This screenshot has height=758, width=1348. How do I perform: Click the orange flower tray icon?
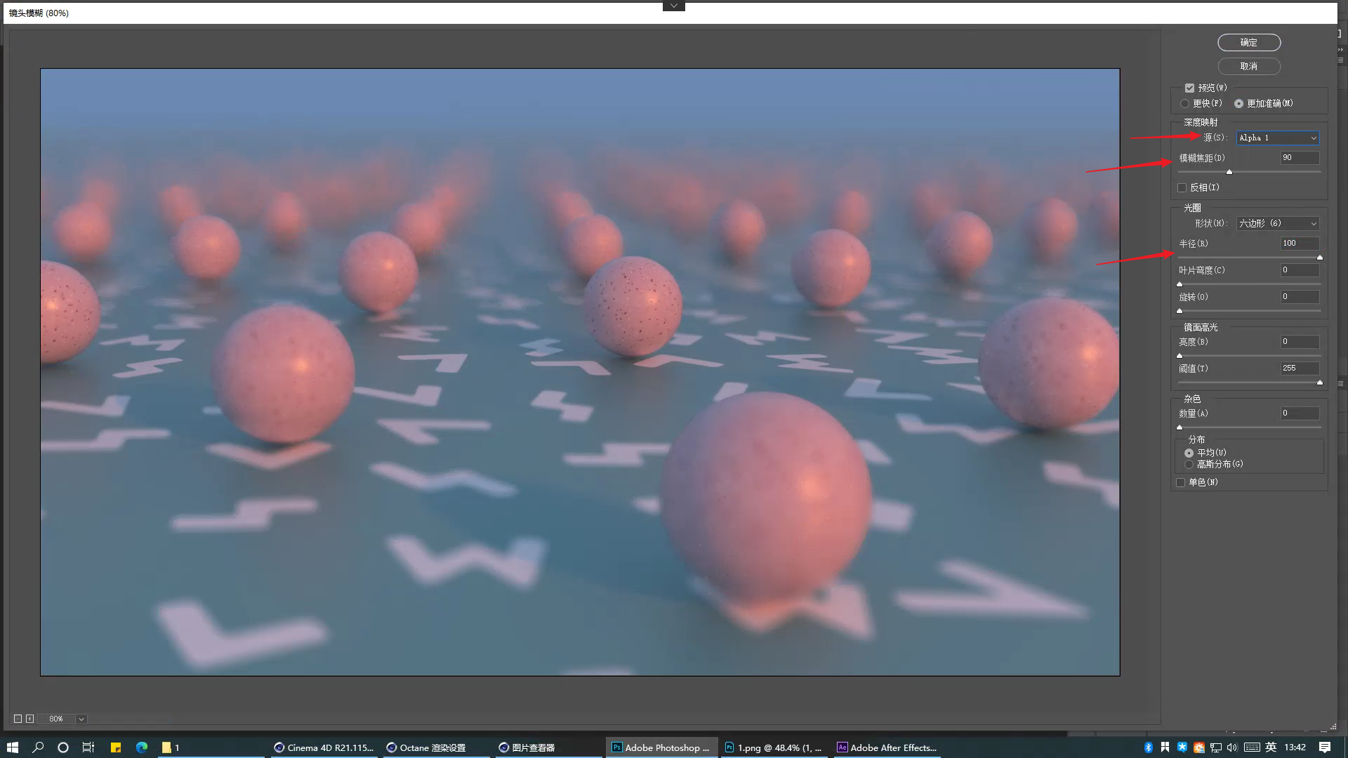point(1199,747)
